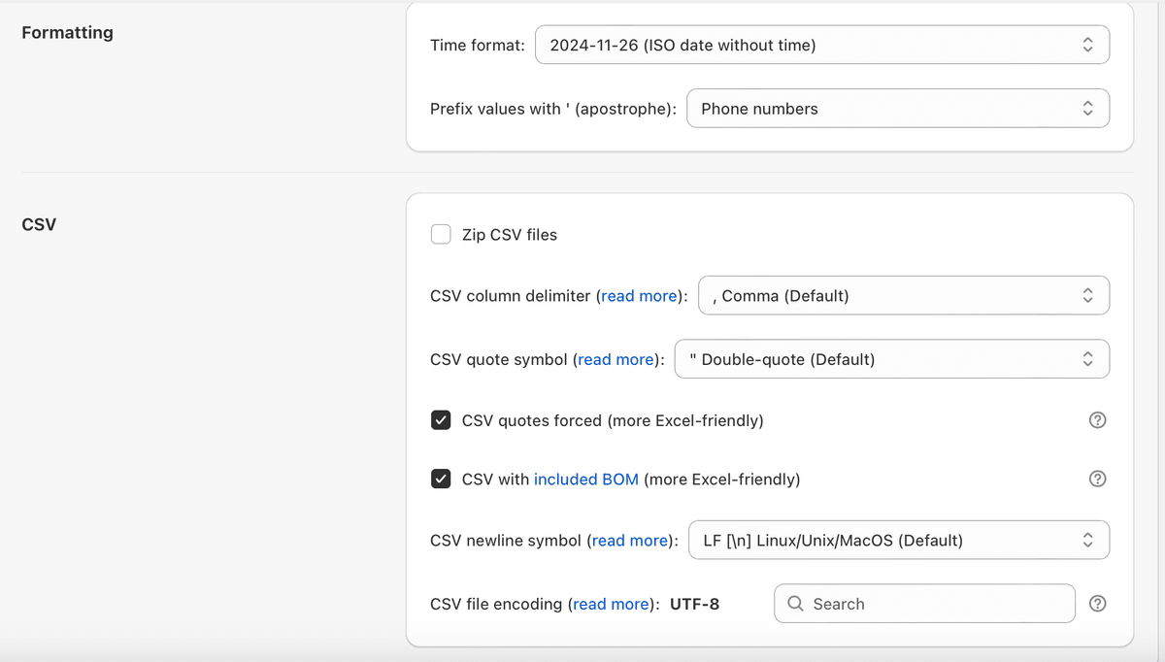The height and width of the screenshot is (662, 1165).
Task: Open read more link for CSV column delimiter
Action: pyautogui.click(x=639, y=296)
